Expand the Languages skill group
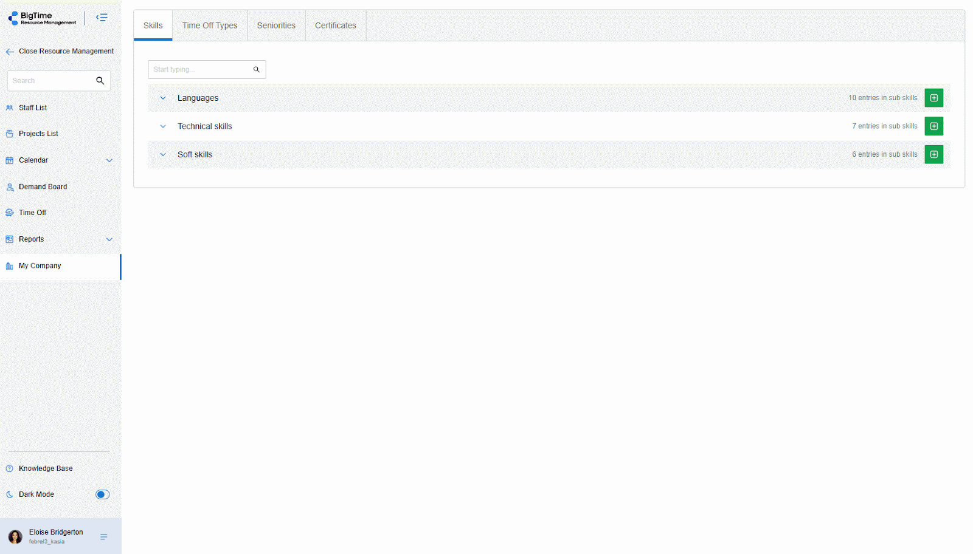 tap(163, 98)
